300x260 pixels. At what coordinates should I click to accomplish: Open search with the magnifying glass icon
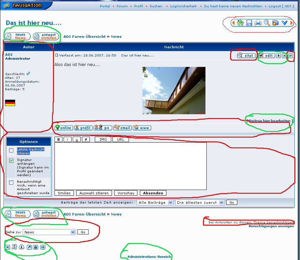pos(267,23)
